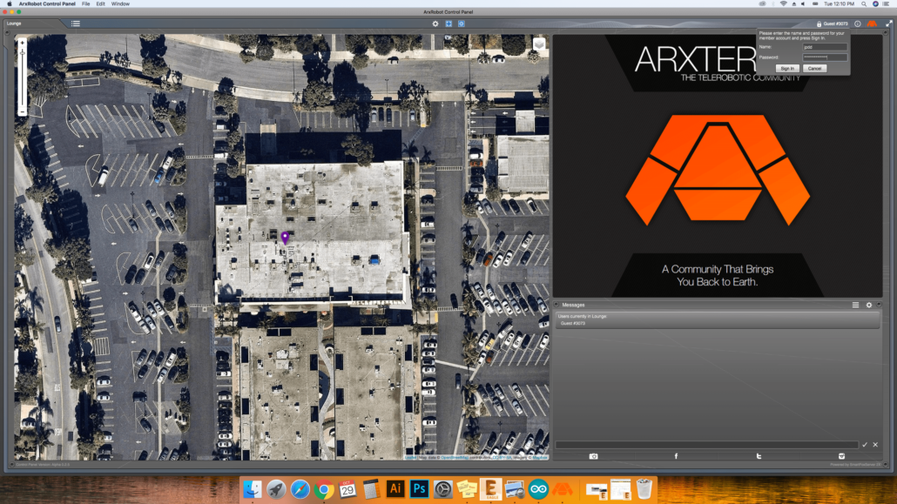Share via the Twitter icon
Screen dimensions: 897x504
pyautogui.click(x=759, y=456)
